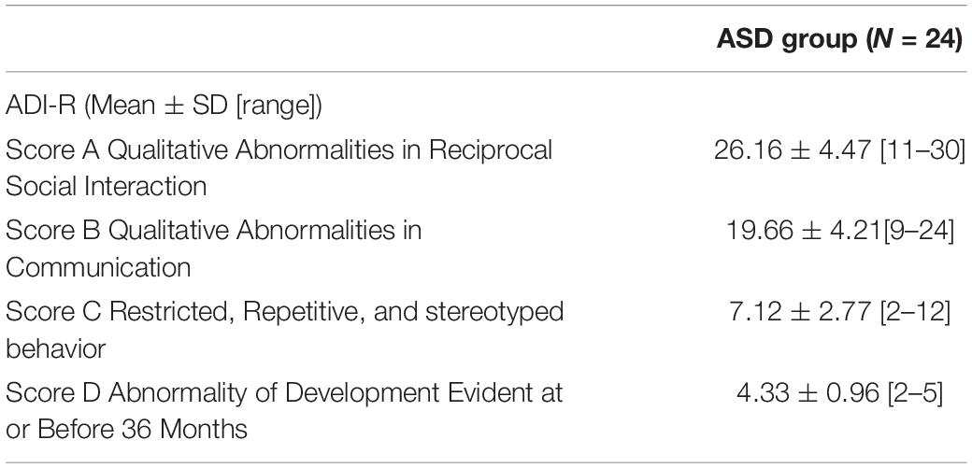Screen dimensions: 972x468
Task: Click the value 19.66 ± 4.21[9–24]
Action: click(839, 231)
